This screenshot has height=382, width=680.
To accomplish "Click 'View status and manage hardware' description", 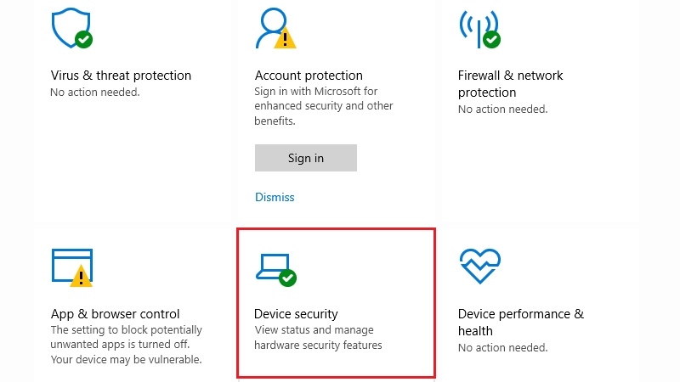I will (x=318, y=337).
